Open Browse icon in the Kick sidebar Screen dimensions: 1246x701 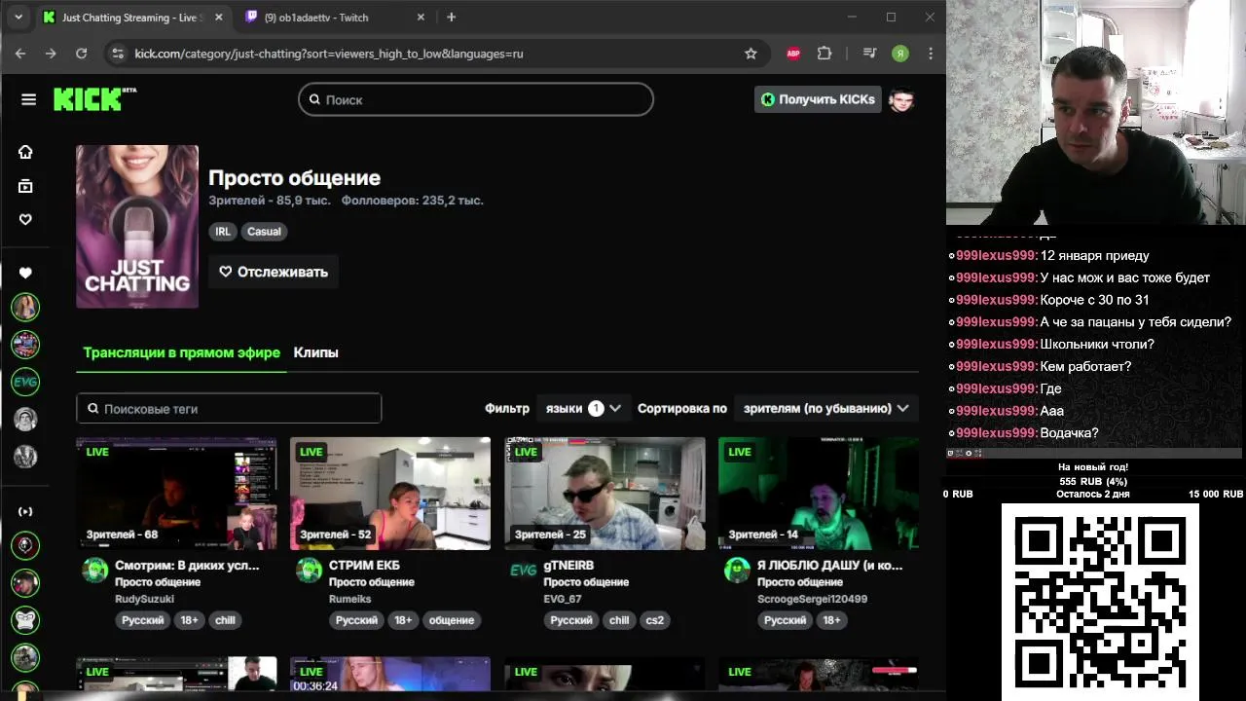[25, 186]
